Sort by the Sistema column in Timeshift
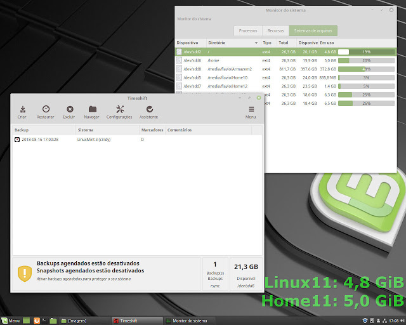Screen dimensions: 406x325 point(107,130)
